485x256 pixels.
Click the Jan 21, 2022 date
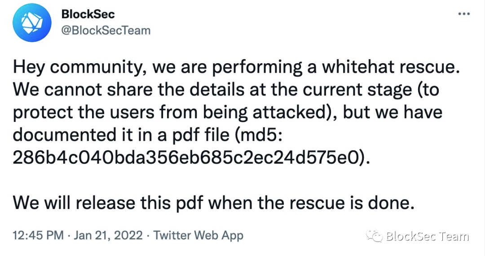click(108, 235)
